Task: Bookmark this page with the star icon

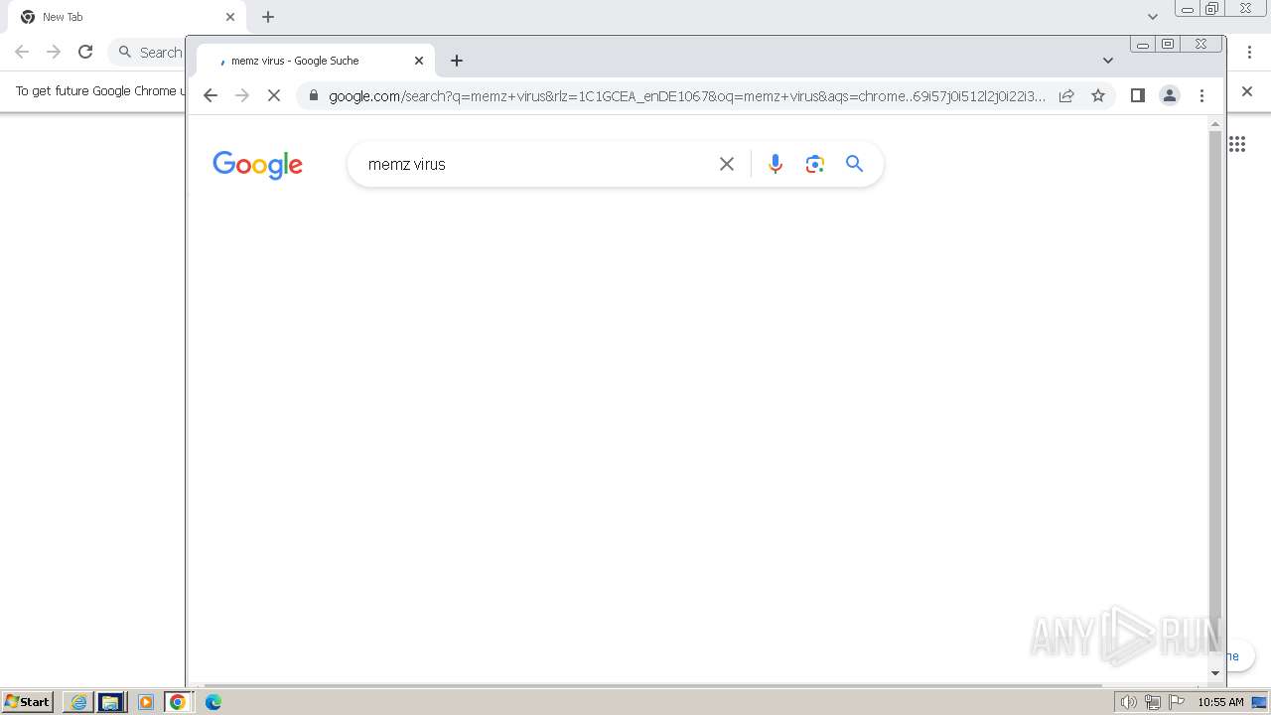Action: pos(1098,95)
